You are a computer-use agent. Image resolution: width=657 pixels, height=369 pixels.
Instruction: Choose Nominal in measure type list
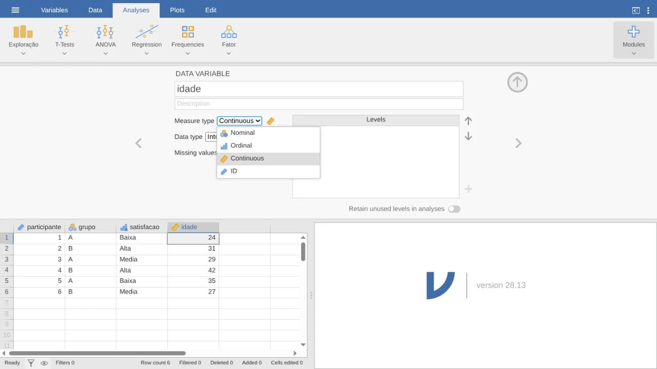[268, 133]
